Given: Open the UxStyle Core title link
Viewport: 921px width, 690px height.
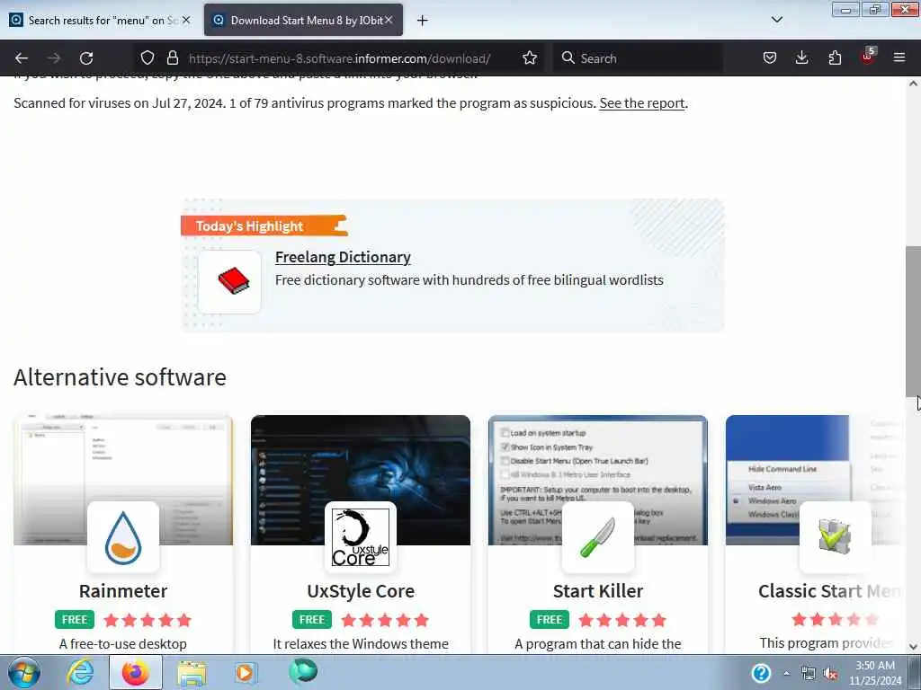Looking at the screenshot, I should click(361, 591).
